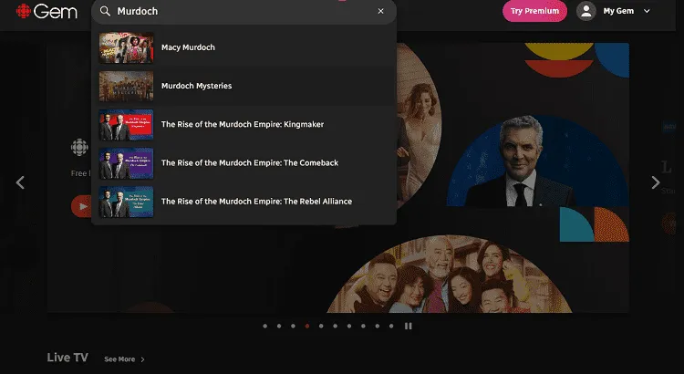Select the highlighted red carousel dot
The width and height of the screenshot is (684, 374).
pos(307,326)
